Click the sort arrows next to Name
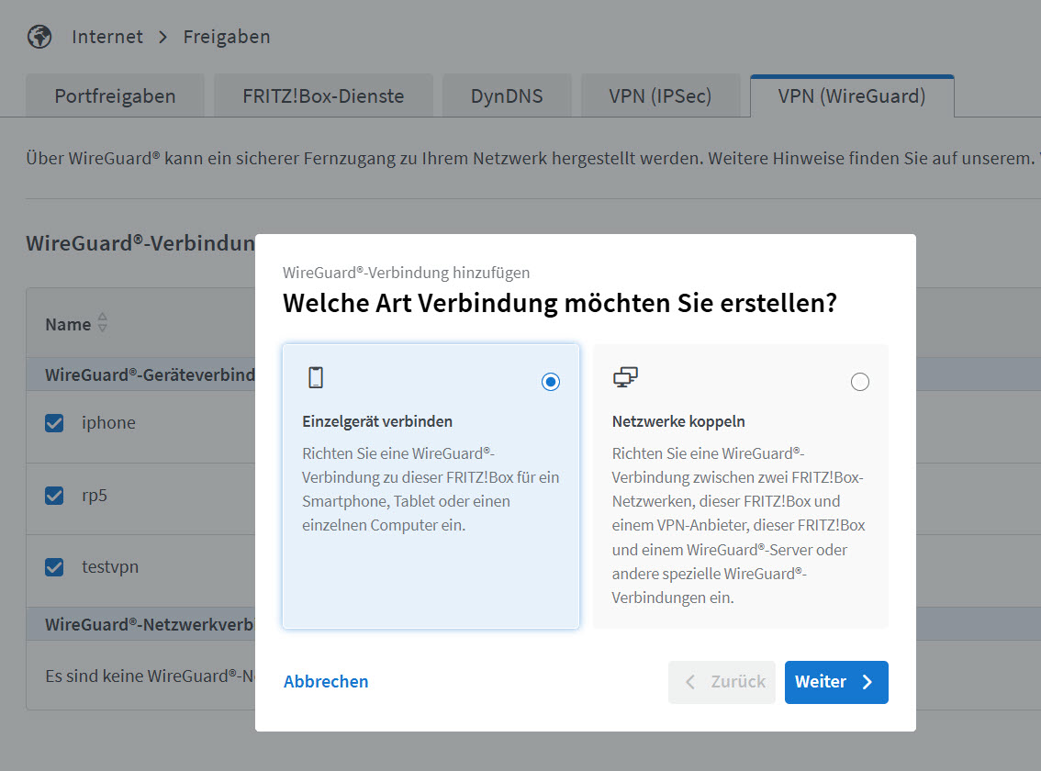This screenshot has width=1041, height=771. click(x=103, y=323)
